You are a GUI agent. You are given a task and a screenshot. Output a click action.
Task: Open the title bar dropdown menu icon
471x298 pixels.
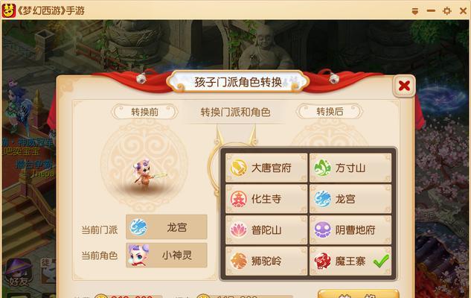(415, 11)
